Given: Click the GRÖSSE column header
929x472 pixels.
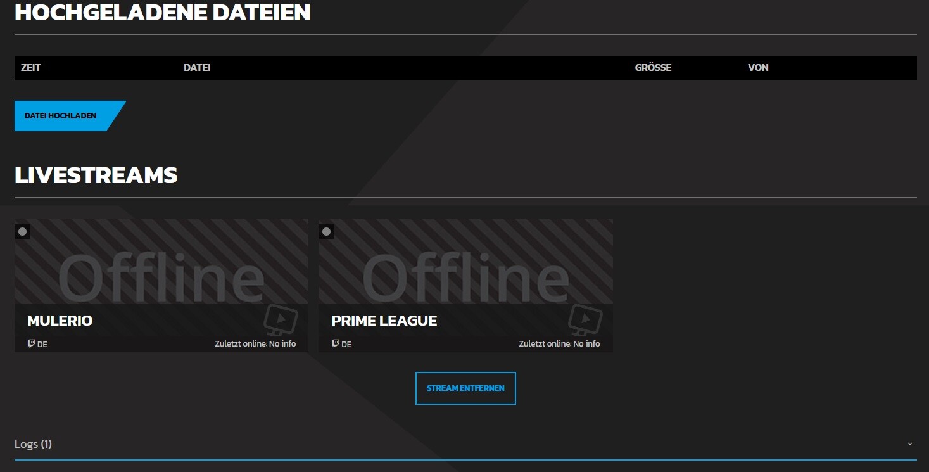Looking at the screenshot, I should (x=653, y=68).
